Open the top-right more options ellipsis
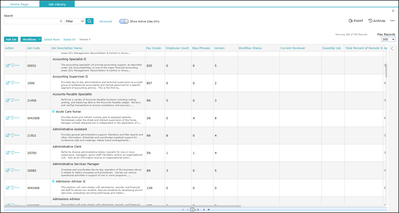The image size is (399, 213). [x=392, y=21]
